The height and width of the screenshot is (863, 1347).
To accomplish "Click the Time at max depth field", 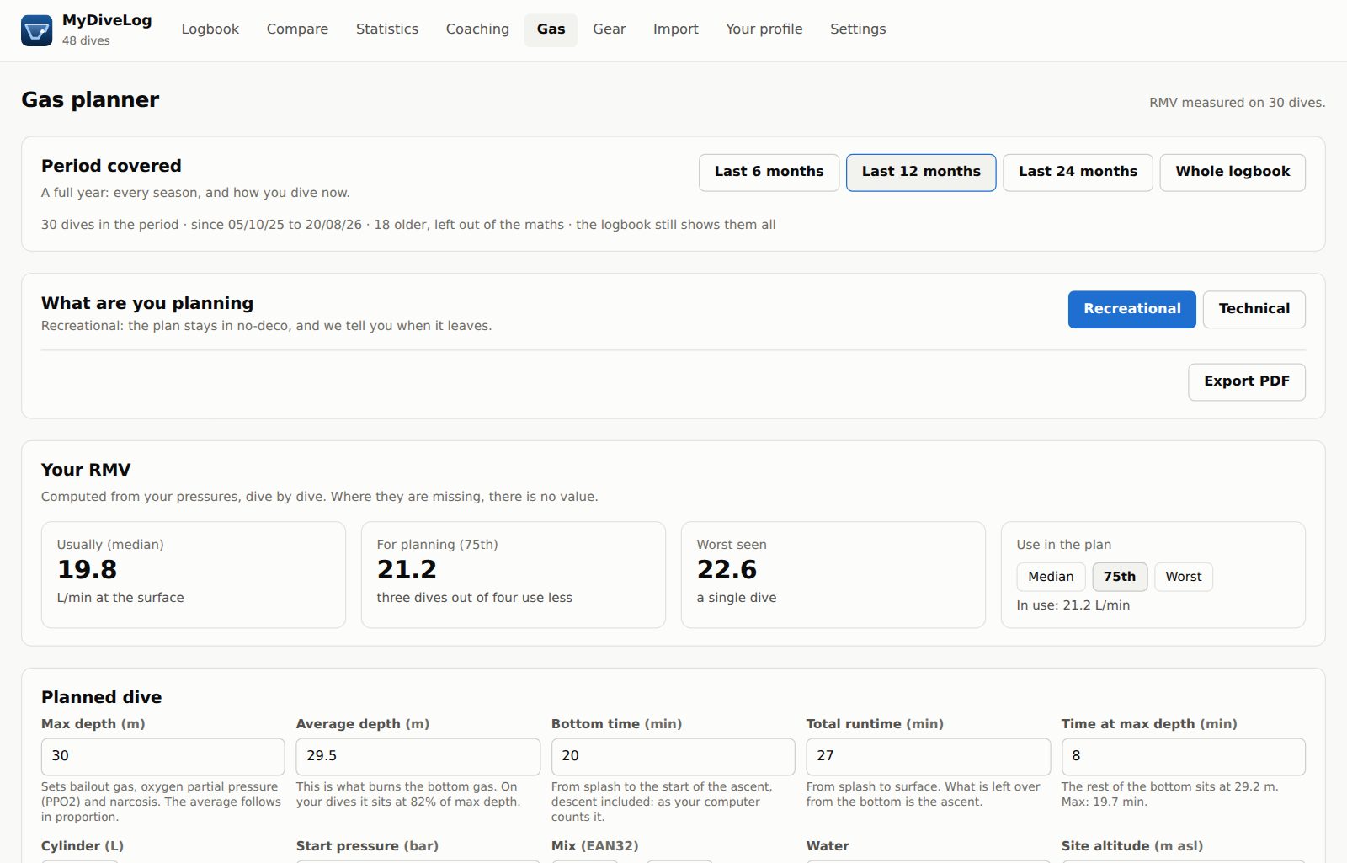I will tap(1183, 756).
